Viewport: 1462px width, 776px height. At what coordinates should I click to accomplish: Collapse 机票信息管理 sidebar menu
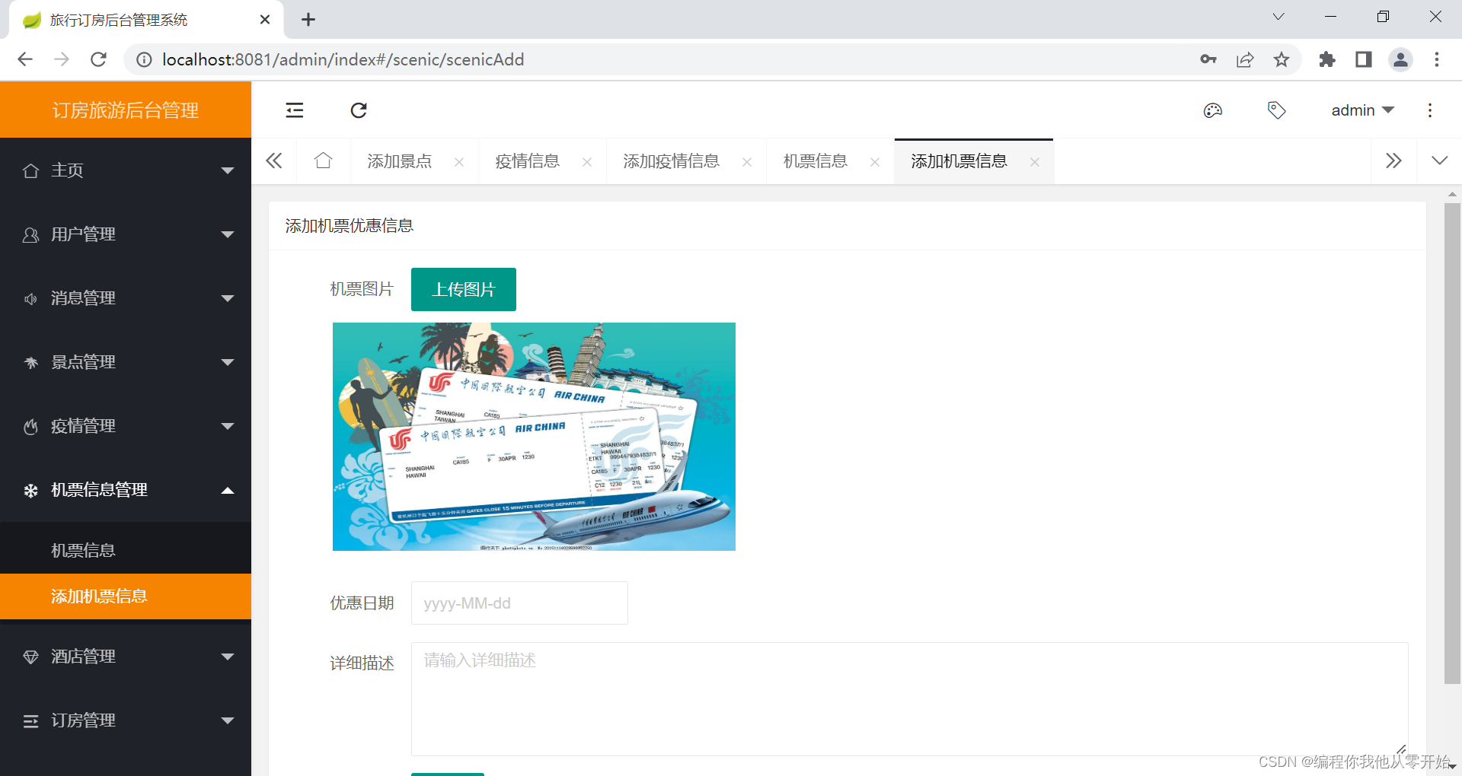(126, 490)
